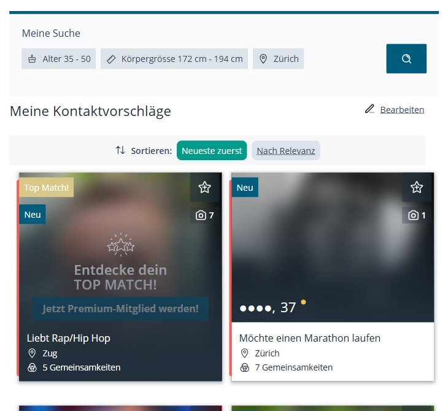Click the Entdecke dein TOP MATCH! text

(x=120, y=277)
